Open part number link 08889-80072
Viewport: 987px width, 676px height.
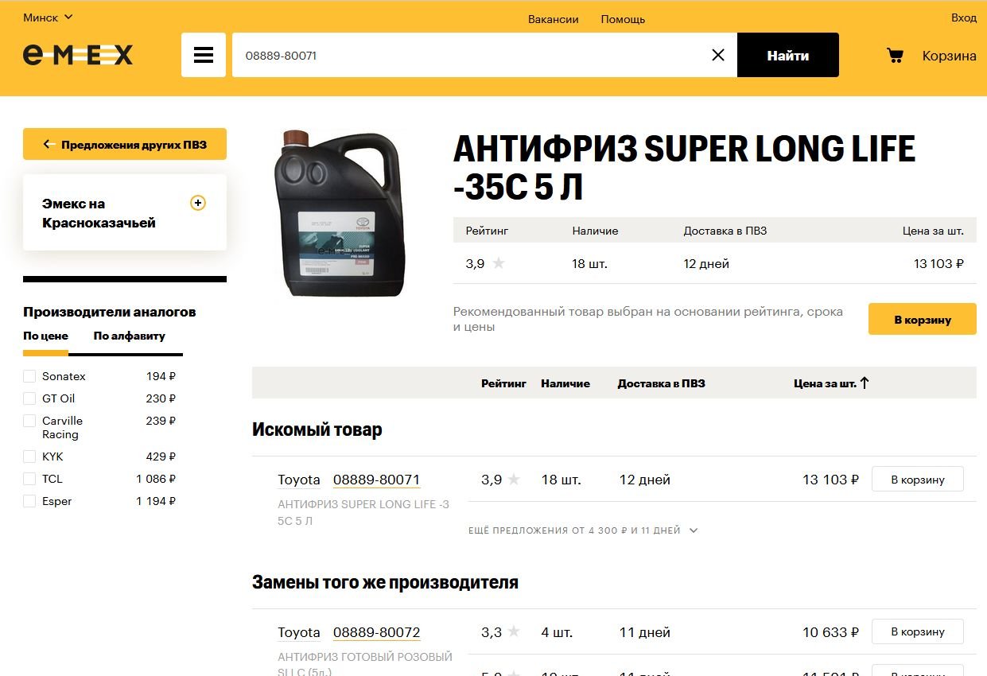(x=376, y=632)
